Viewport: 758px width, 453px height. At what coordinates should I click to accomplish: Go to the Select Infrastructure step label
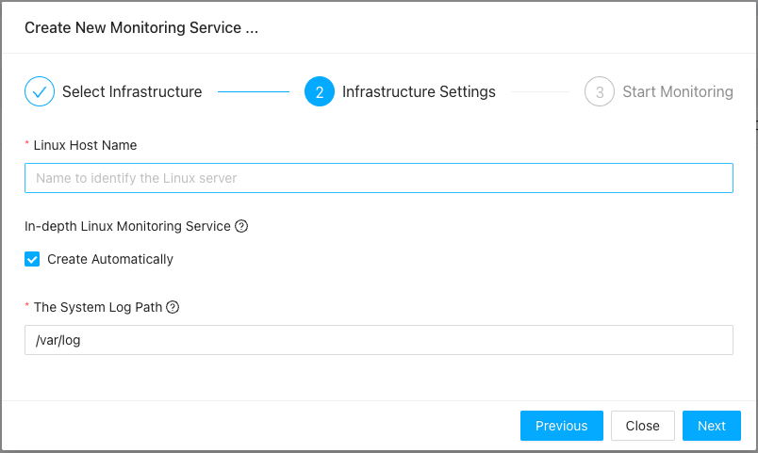132,92
